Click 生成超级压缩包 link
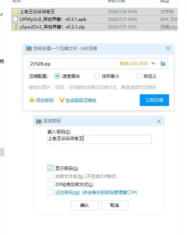 pyautogui.click(x=81, y=100)
